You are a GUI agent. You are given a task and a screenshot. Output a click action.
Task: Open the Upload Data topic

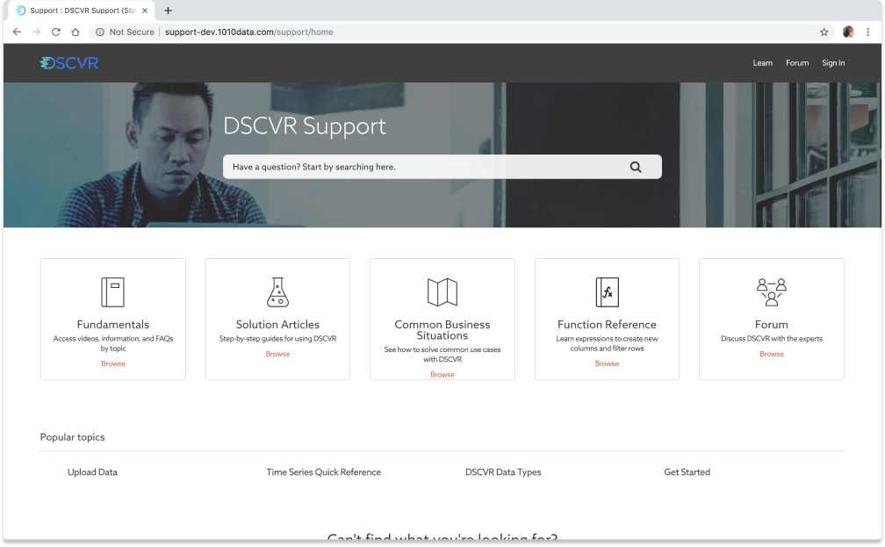92,472
